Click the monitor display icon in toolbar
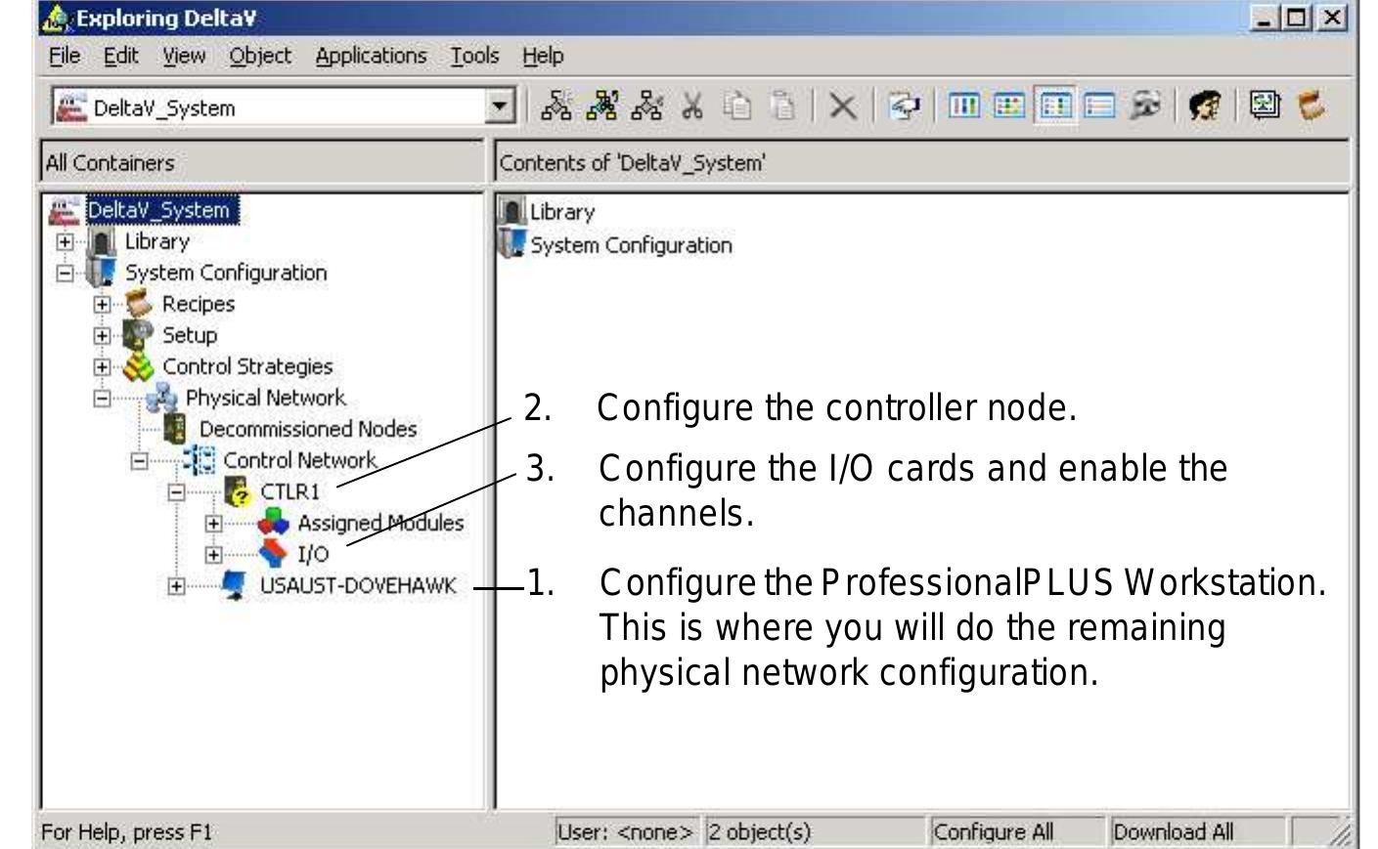1378x849 pixels. [x=1265, y=106]
